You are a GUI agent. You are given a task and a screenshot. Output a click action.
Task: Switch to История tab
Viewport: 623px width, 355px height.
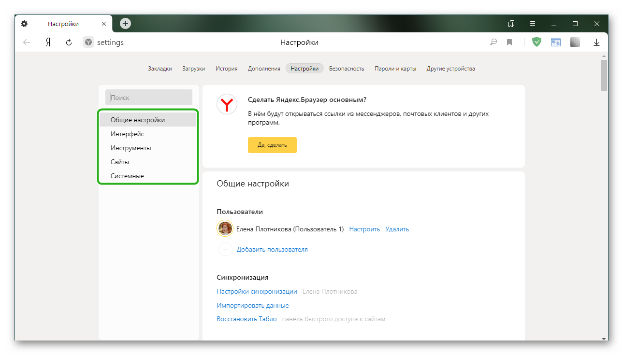point(227,69)
